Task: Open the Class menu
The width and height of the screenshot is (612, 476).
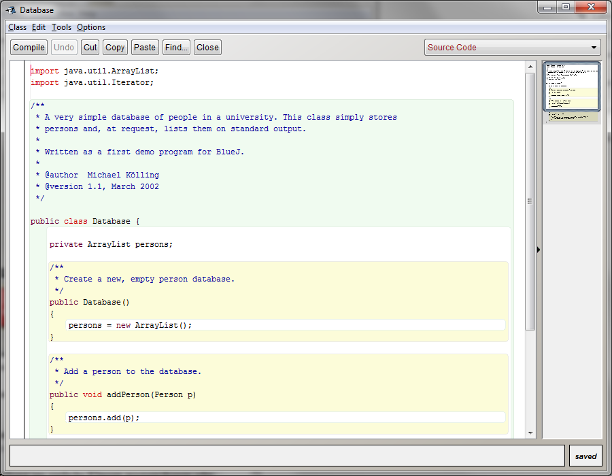Action: point(17,27)
